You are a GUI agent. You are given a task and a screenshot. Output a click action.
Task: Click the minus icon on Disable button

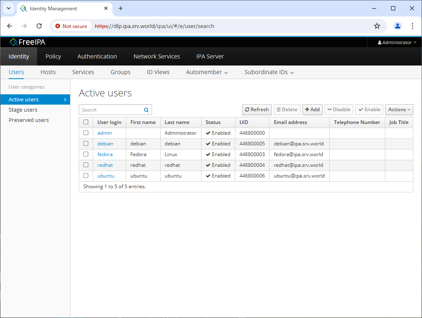click(330, 110)
